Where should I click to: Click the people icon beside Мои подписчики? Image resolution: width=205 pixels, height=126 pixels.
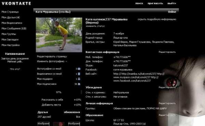click(79, 84)
